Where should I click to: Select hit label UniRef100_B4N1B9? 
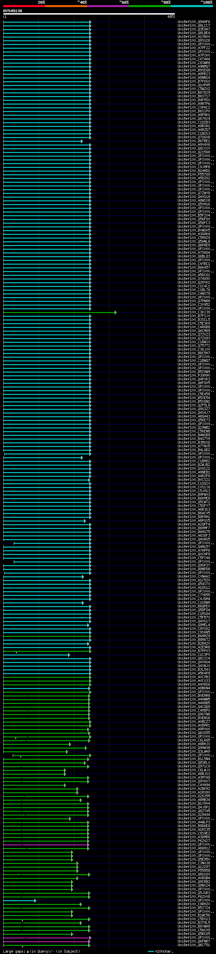tap(194, 435)
